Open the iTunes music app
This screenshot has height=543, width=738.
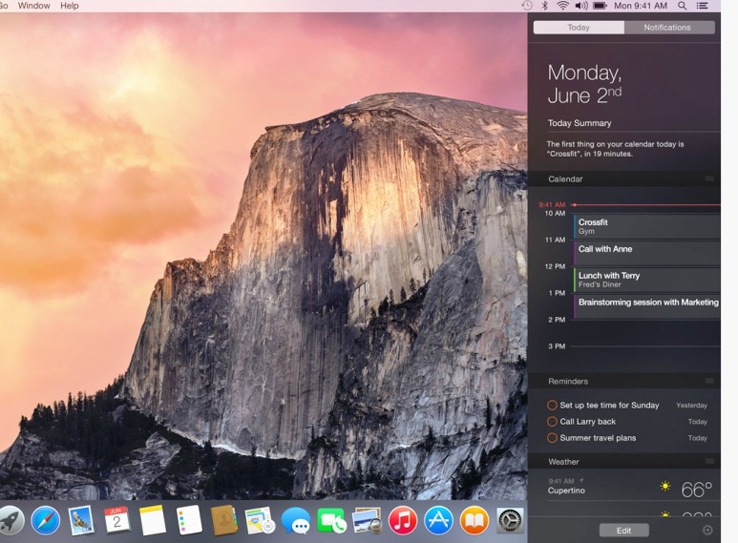point(403,520)
